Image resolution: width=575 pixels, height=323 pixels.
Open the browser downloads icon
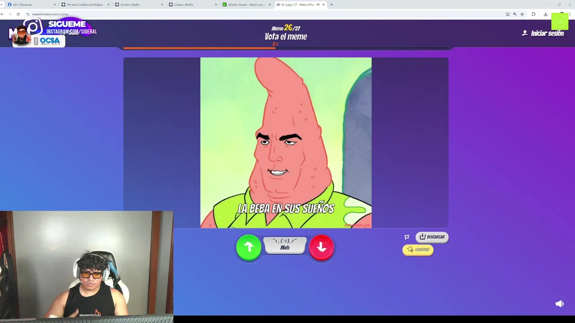tap(545, 14)
